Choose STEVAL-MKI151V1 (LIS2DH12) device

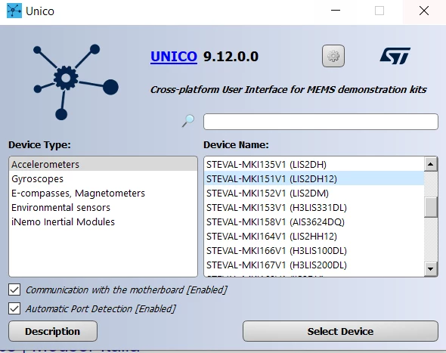pyautogui.click(x=314, y=178)
